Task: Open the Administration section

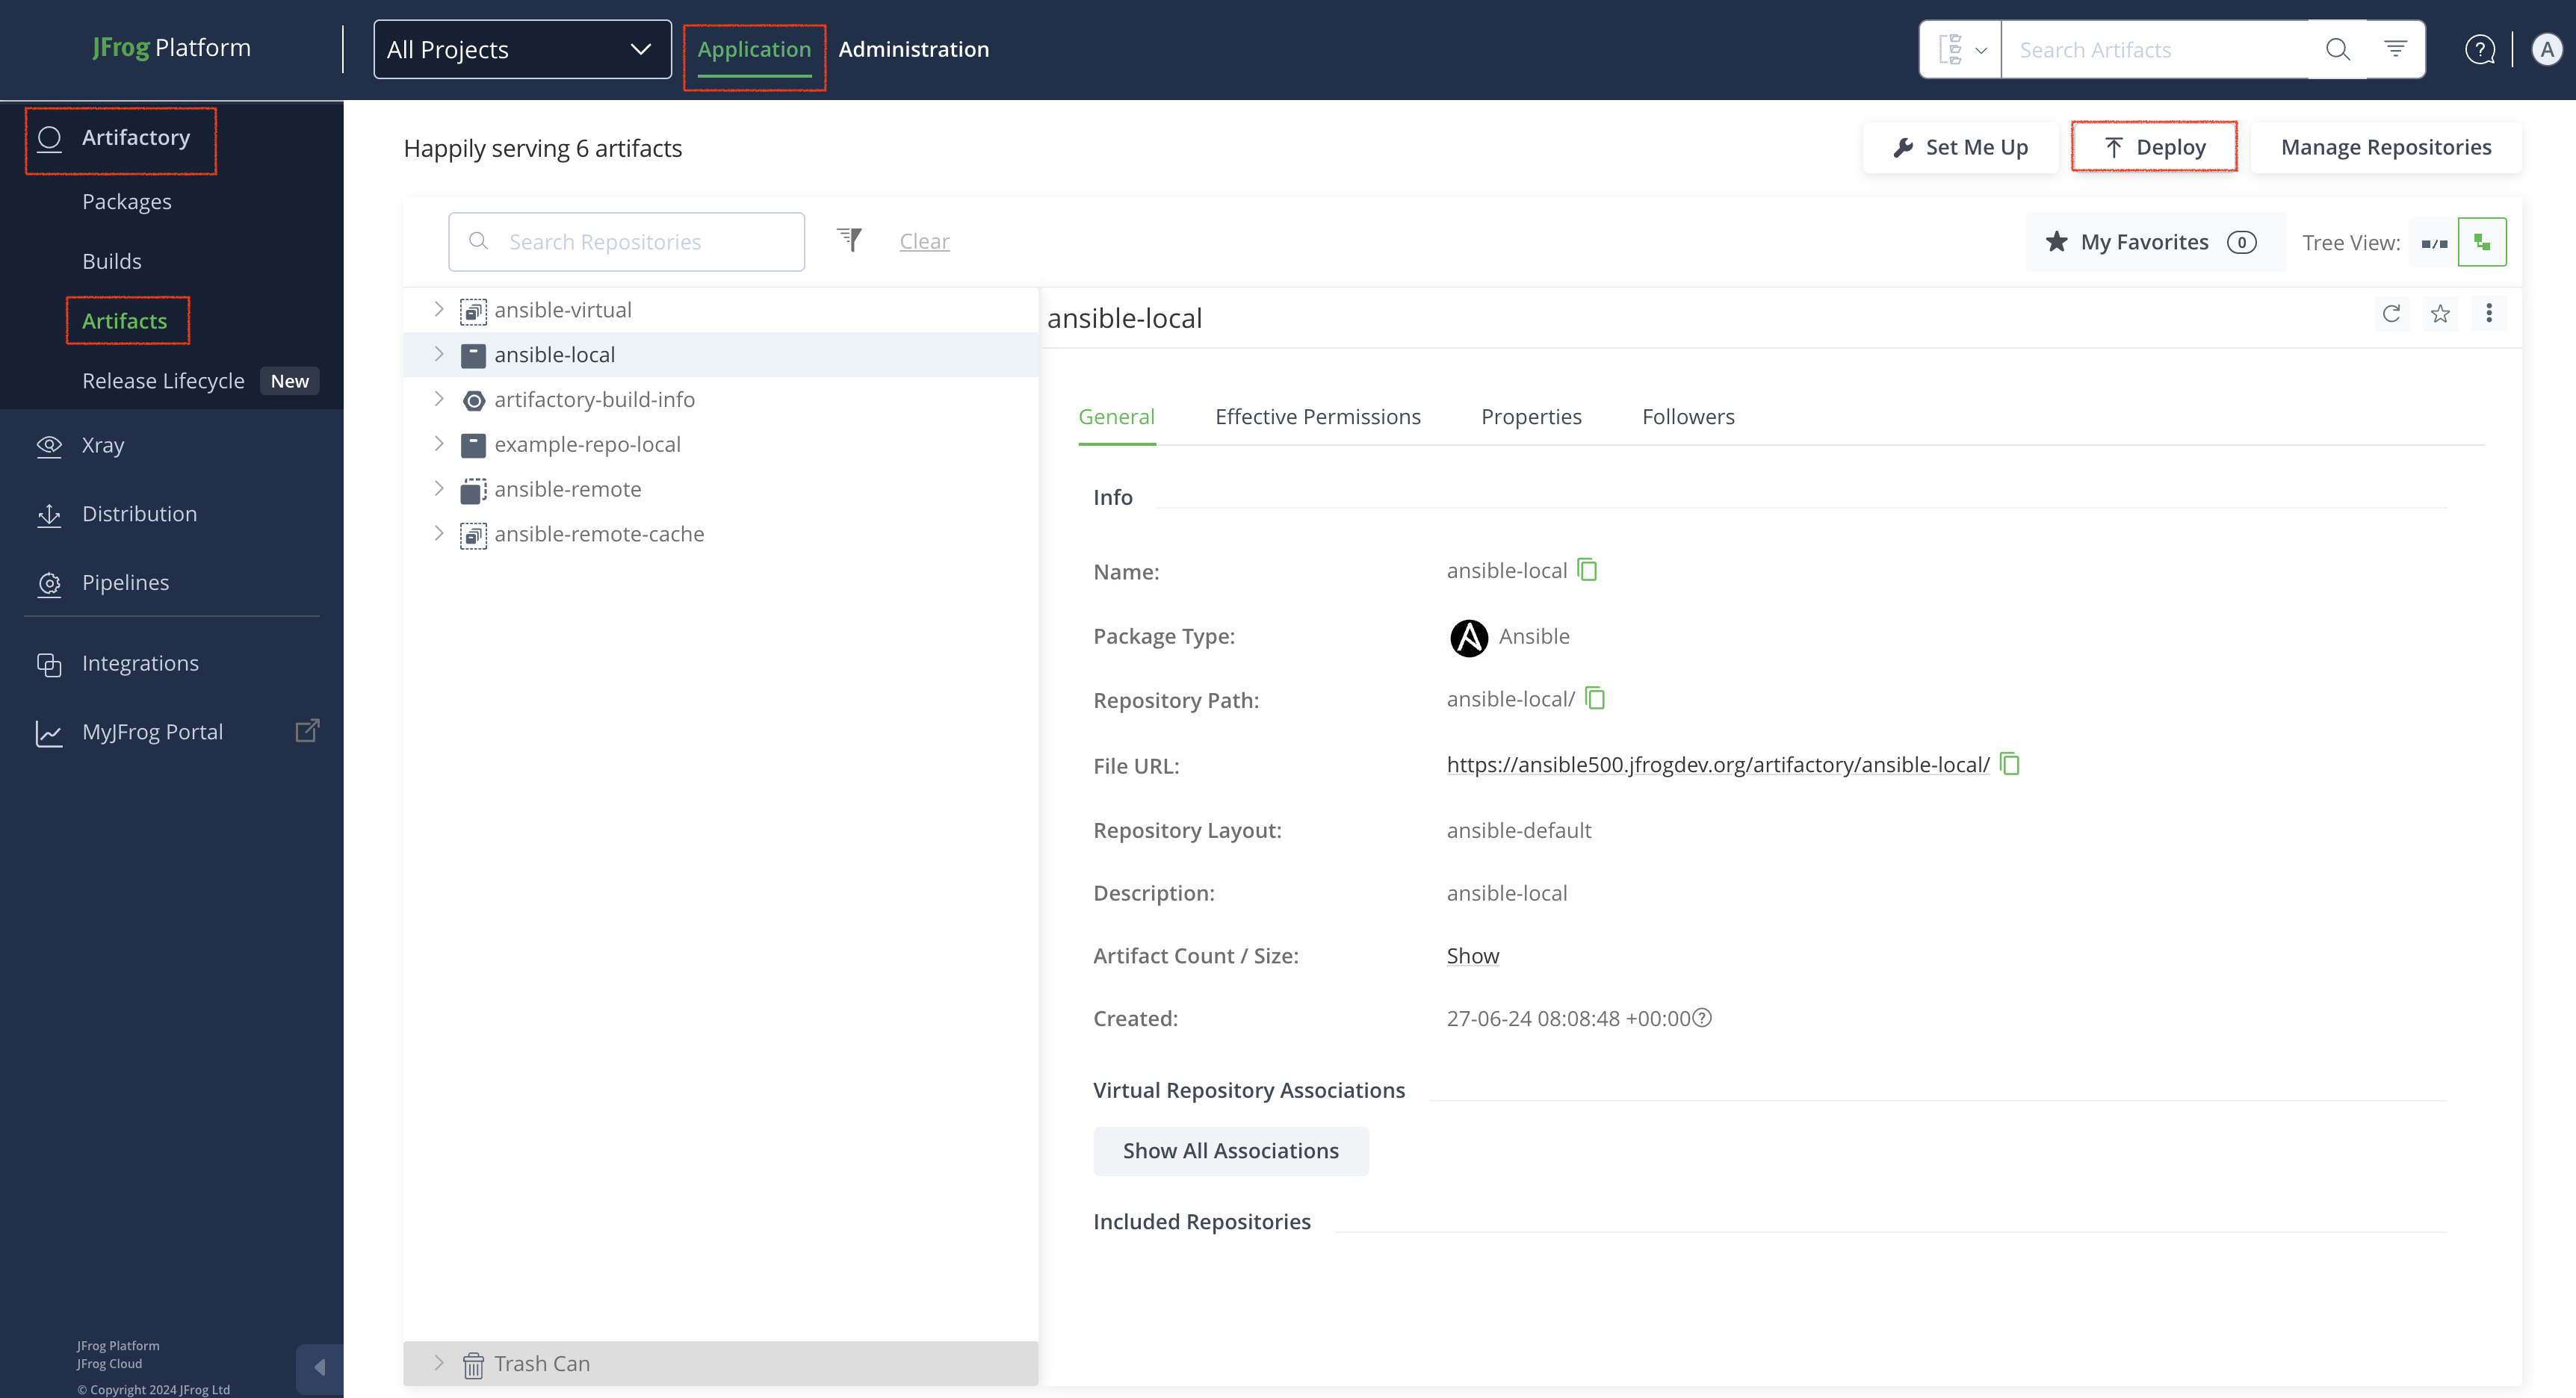Action: click(x=913, y=49)
